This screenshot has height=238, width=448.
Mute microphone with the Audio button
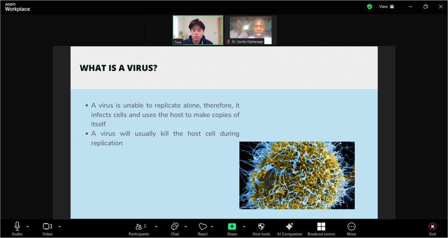(x=17, y=229)
